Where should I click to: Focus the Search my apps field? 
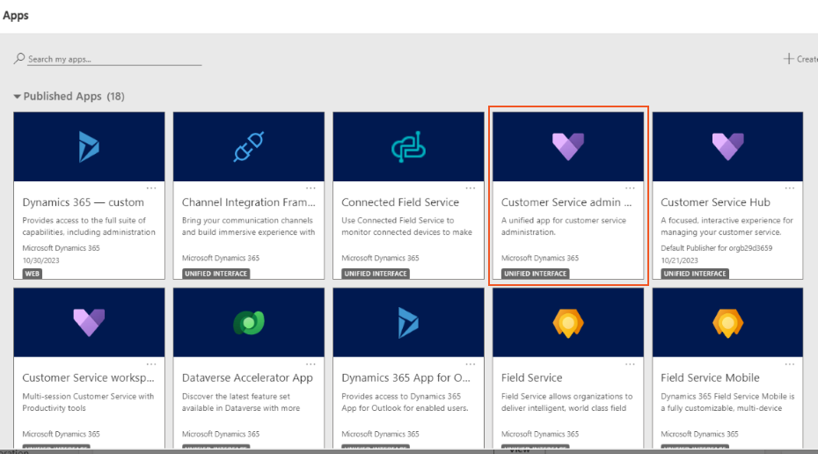(114, 59)
